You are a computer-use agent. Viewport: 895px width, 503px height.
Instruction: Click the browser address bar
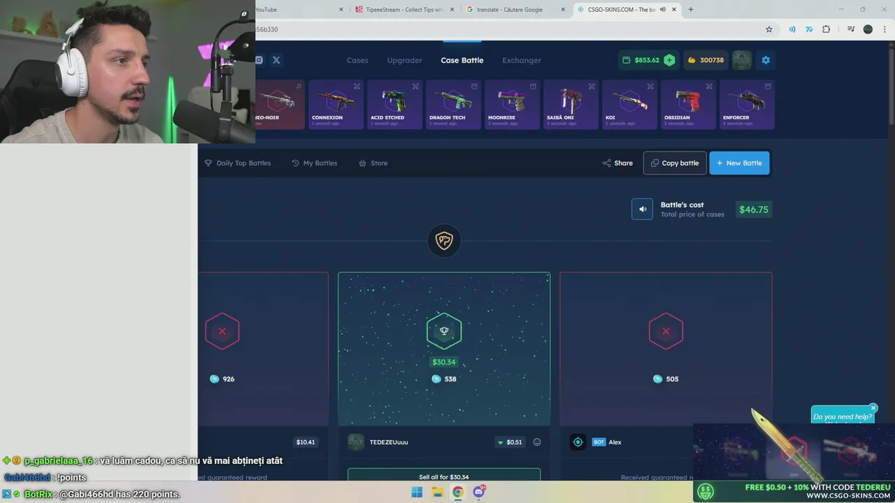click(507, 29)
